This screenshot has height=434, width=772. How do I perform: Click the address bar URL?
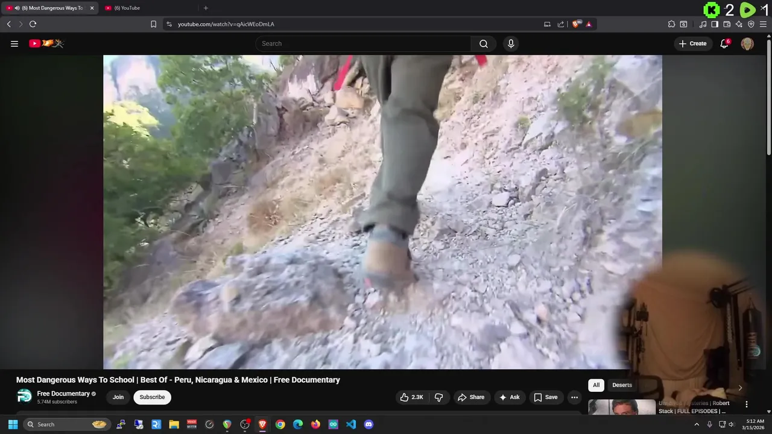pyautogui.click(x=226, y=24)
